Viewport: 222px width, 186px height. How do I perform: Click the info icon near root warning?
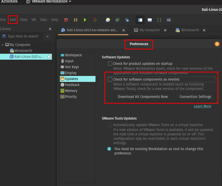pyautogui.click(x=109, y=149)
